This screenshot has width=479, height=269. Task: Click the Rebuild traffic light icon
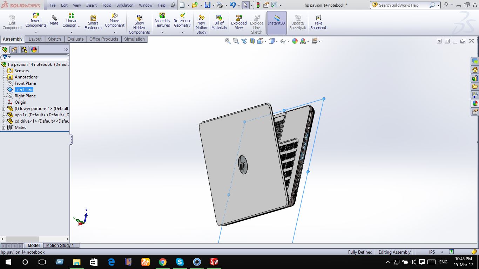point(258,5)
